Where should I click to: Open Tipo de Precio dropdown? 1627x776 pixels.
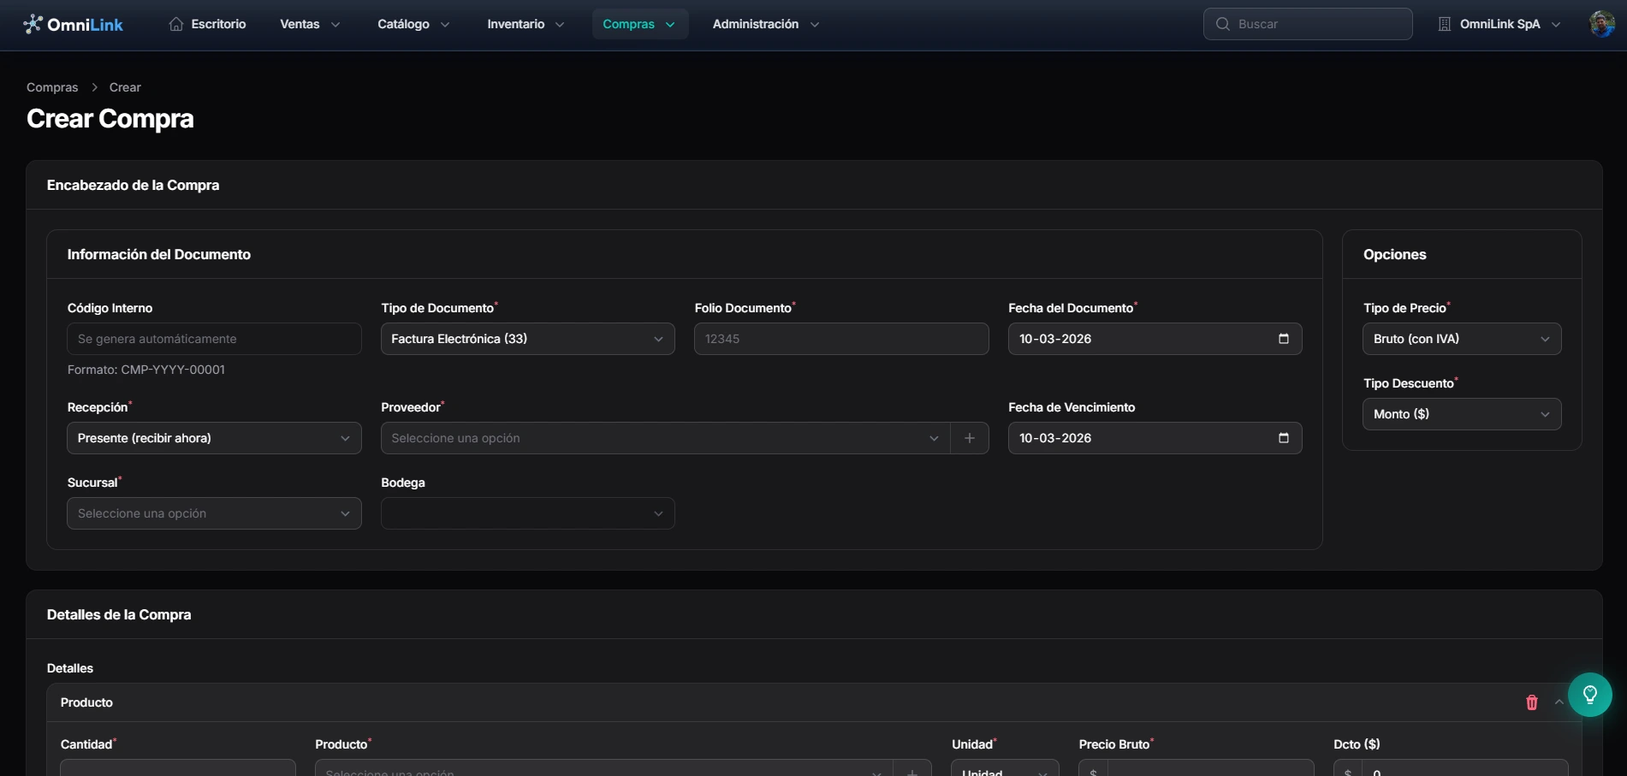[1462, 339]
